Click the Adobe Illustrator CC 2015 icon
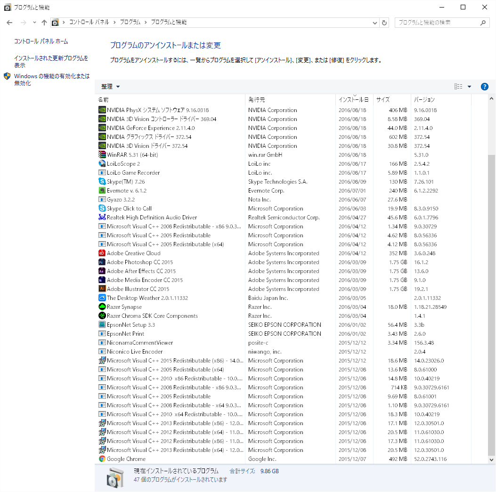This screenshot has height=492, width=496. click(102, 289)
